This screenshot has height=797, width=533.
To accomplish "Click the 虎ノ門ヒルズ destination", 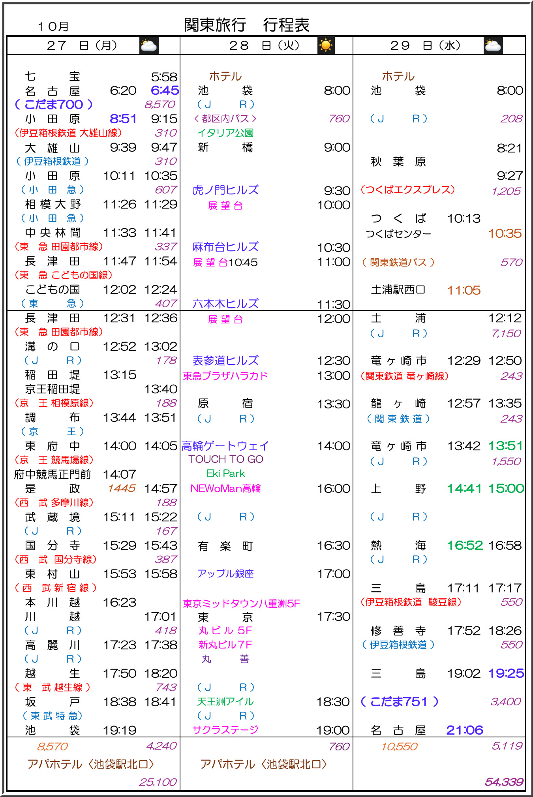I will click(x=225, y=190).
